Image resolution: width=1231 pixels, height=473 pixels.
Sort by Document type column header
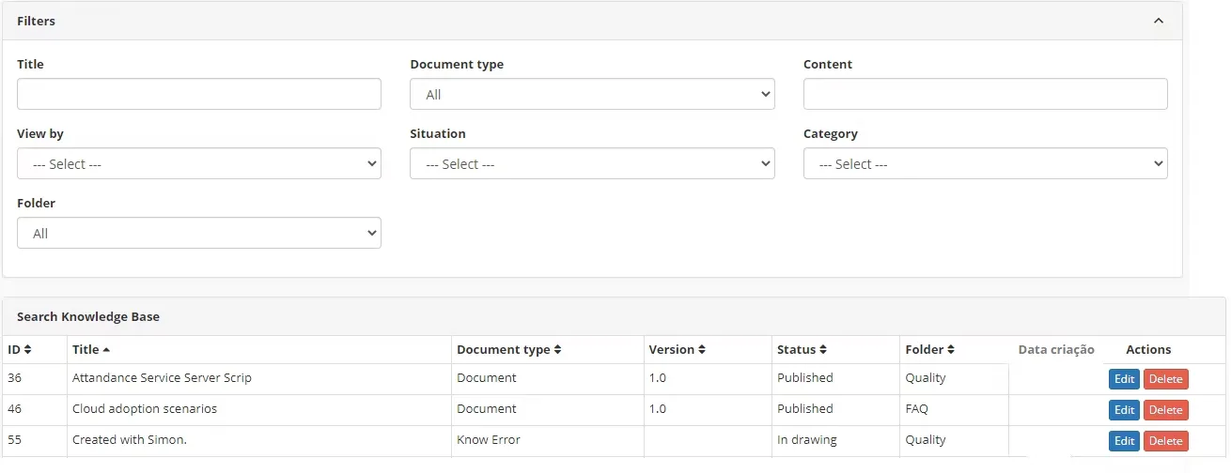508,349
